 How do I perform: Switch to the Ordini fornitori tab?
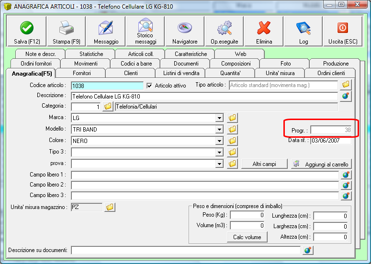tap(36, 64)
